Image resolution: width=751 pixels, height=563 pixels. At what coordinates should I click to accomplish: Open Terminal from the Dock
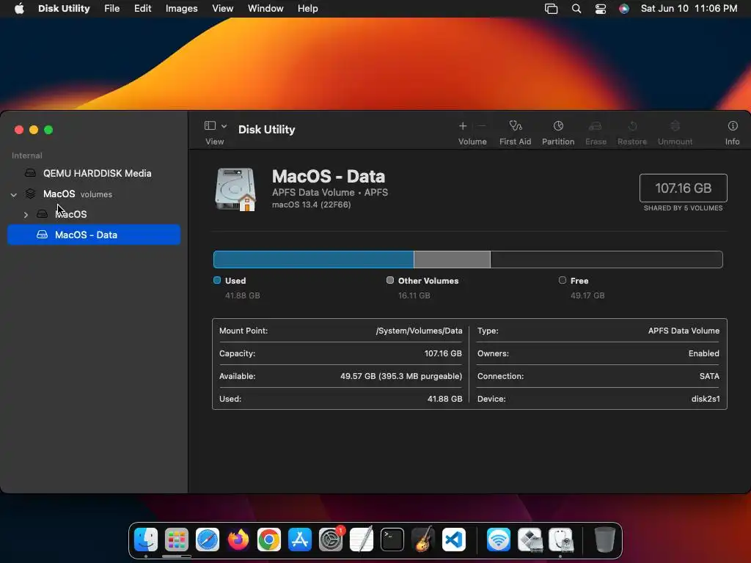[392, 540]
